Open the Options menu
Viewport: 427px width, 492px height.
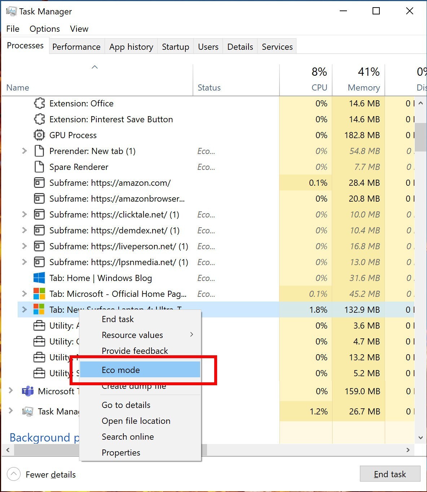[45, 29]
